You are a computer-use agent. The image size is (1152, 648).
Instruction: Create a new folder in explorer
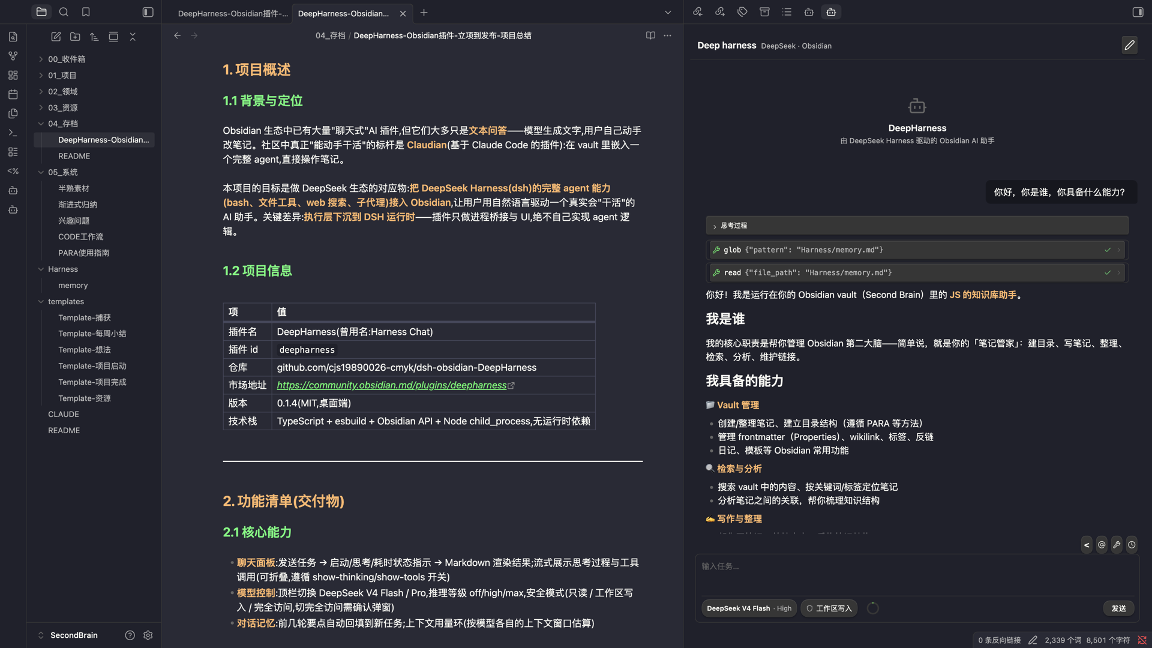click(x=75, y=37)
